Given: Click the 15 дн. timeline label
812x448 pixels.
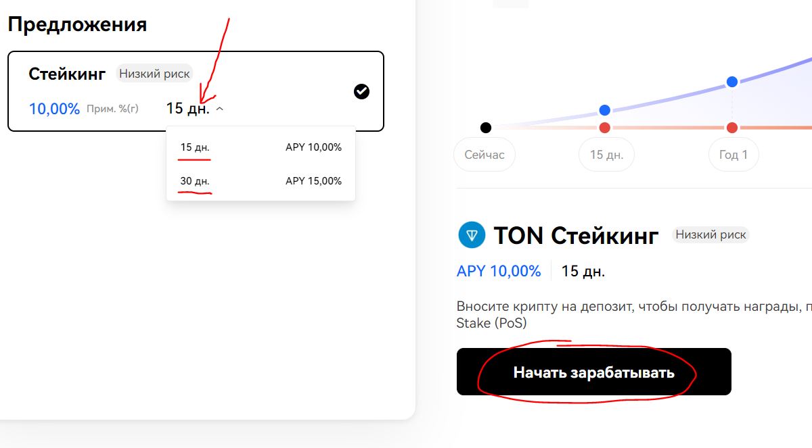Looking at the screenshot, I should coord(606,155).
